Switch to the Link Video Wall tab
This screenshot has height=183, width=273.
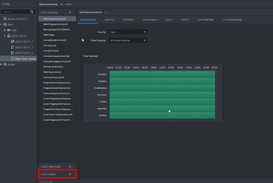(x=206, y=19)
